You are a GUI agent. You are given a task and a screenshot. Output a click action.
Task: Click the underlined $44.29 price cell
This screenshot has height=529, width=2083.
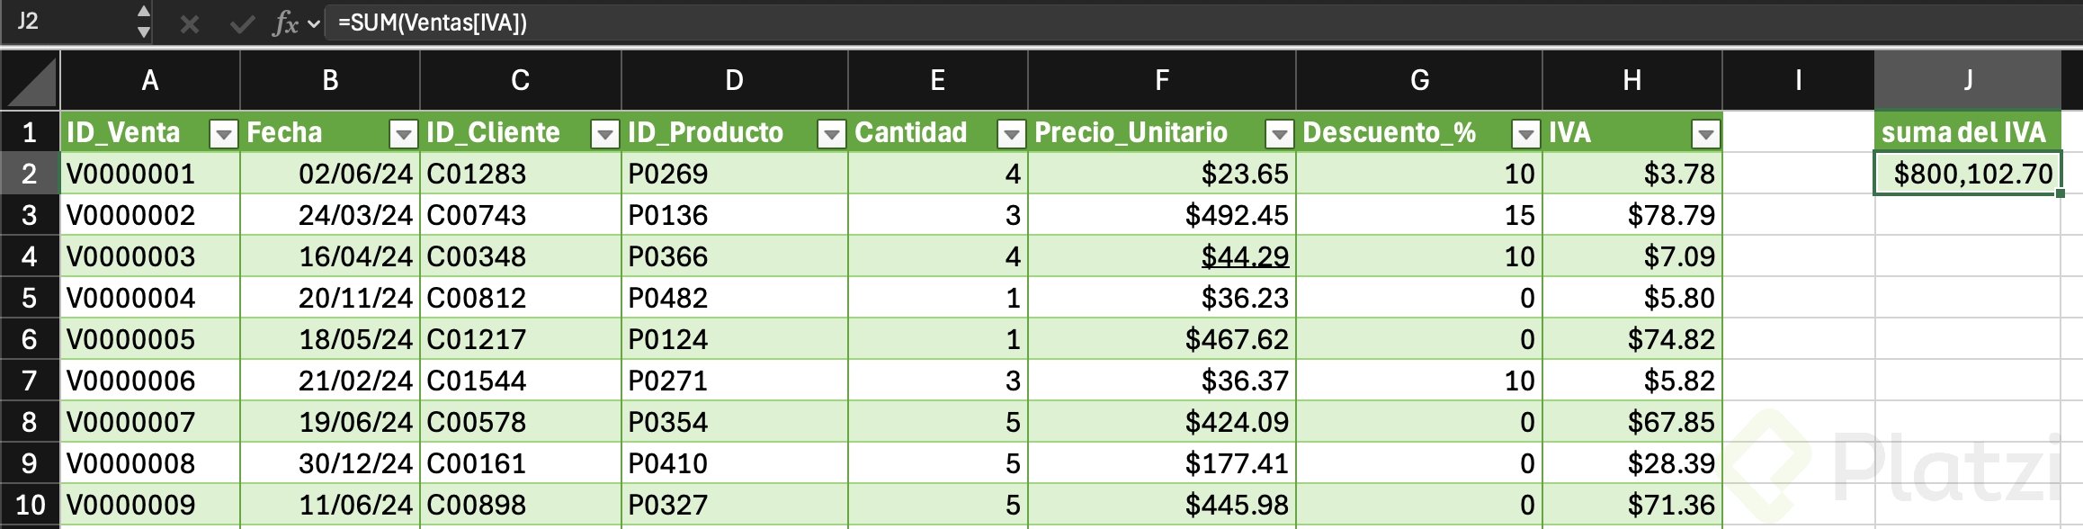[x=1245, y=257]
